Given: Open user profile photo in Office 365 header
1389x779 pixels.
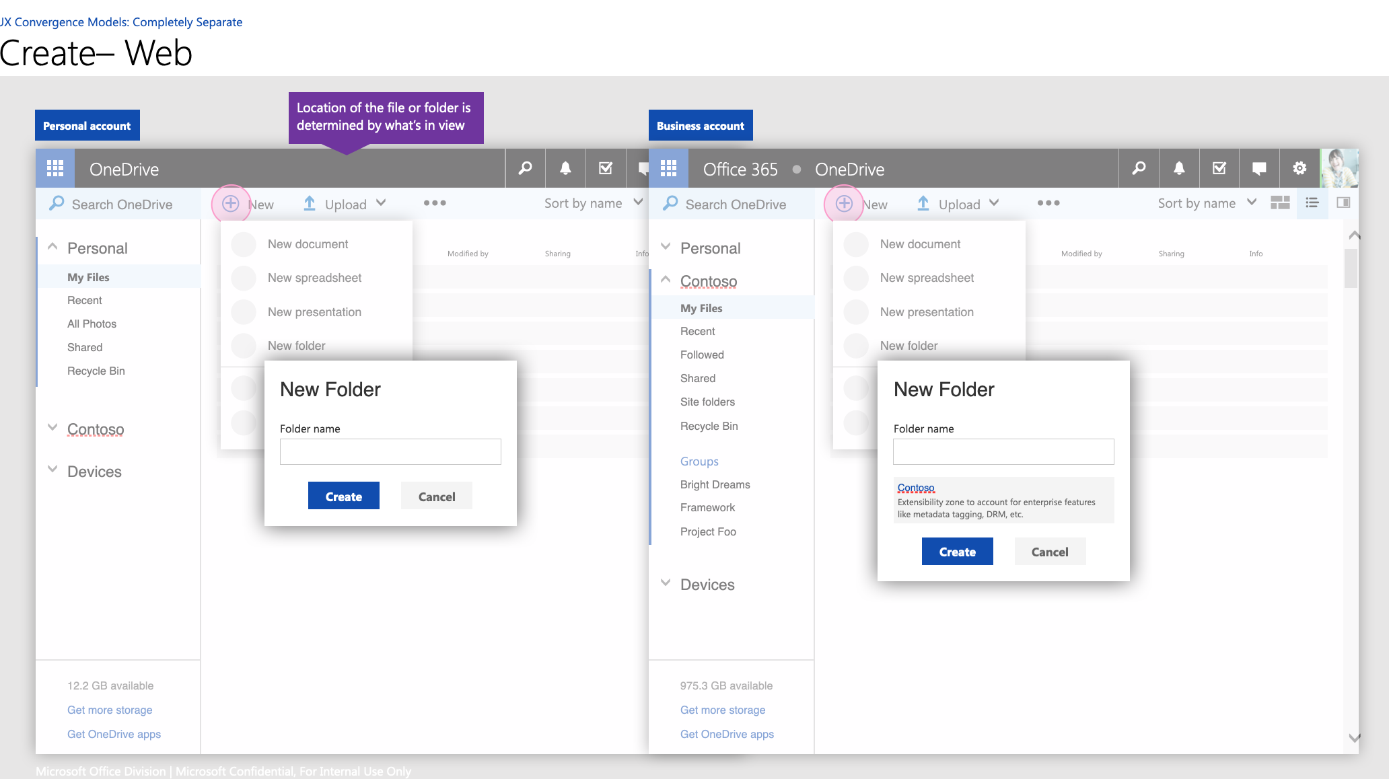Looking at the screenshot, I should pos(1339,168).
